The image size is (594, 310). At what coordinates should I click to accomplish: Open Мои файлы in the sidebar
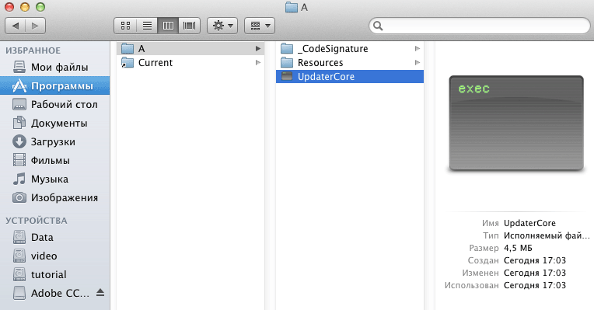click(55, 67)
